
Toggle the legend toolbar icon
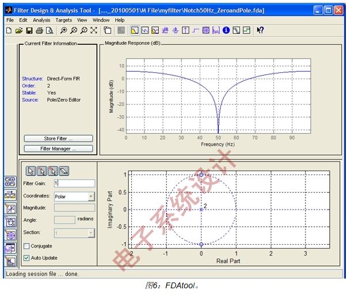coord(108,30)
